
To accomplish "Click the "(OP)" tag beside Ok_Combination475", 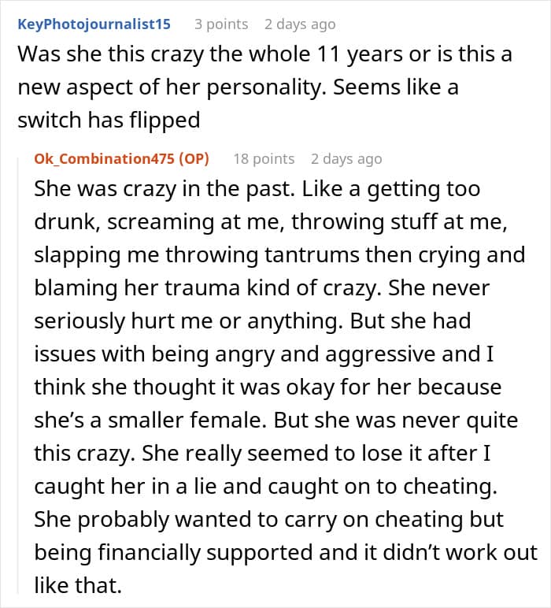I will 194,158.
